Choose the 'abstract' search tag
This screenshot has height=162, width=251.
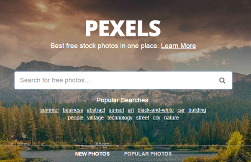coord(96,110)
